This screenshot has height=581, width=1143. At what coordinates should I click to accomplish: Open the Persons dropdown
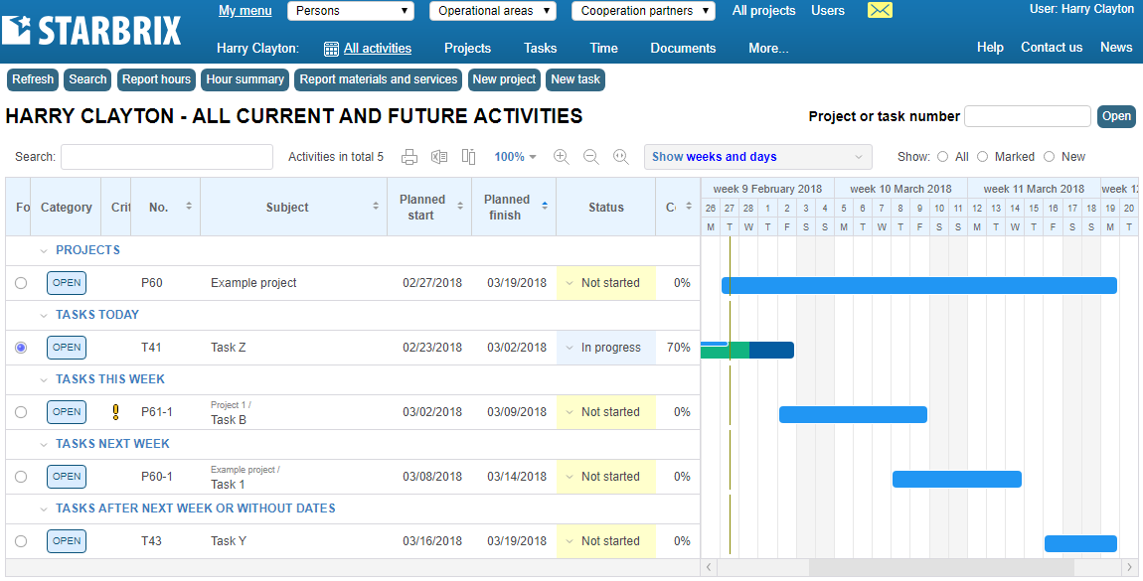351,11
